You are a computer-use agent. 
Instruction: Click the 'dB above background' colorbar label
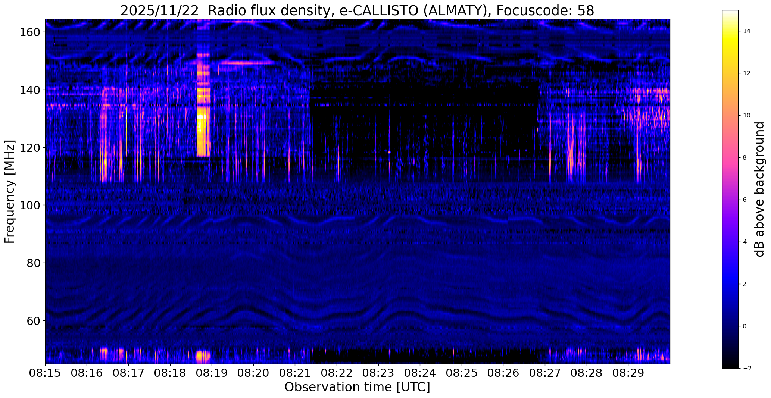760,189
